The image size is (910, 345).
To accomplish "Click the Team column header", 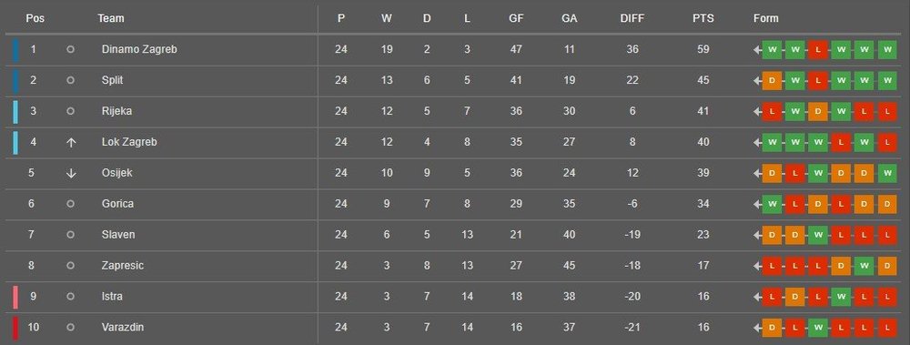I will (111, 18).
